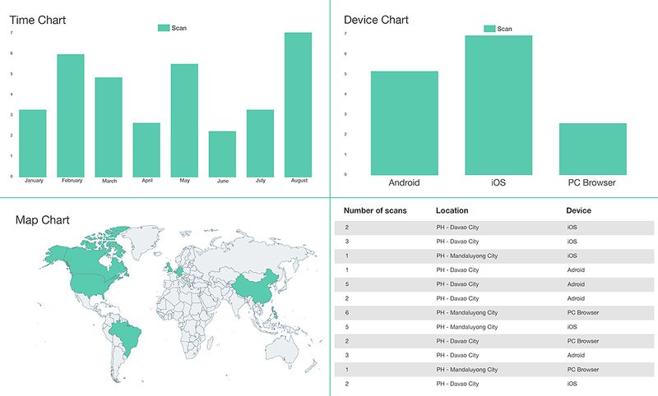The image size is (658, 396).
Task: Click the Map Chart heading
Action: click(x=43, y=220)
